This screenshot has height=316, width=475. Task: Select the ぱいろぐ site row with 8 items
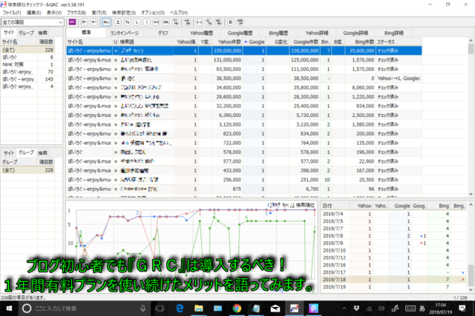[28, 57]
